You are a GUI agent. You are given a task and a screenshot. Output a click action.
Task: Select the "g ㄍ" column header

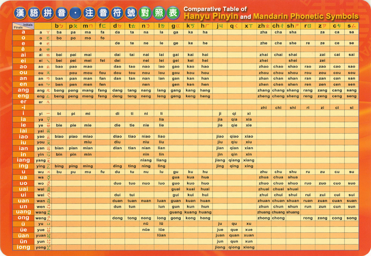[x=176, y=26]
